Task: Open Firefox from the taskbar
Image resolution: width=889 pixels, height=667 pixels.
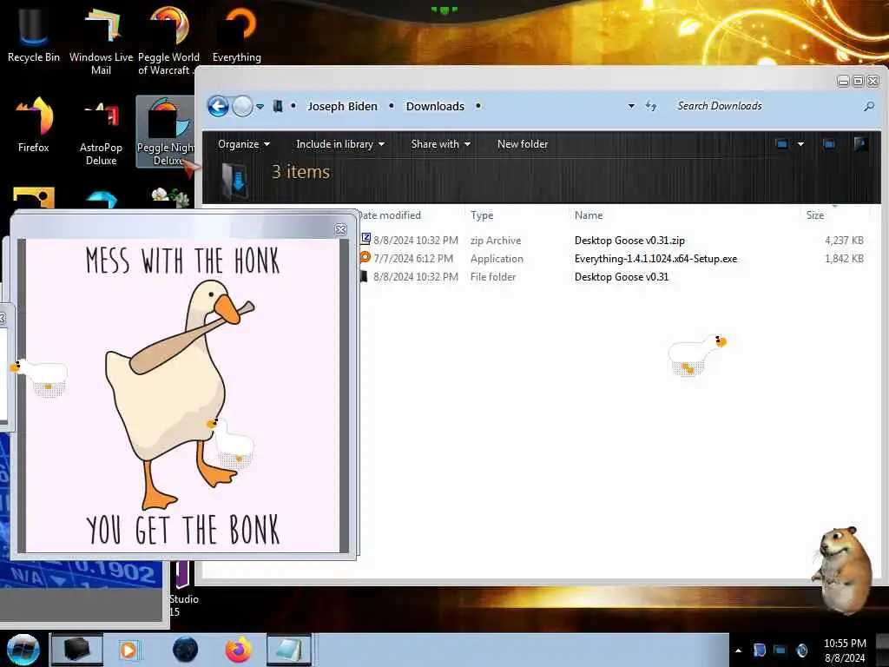Action: click(239, 650)
